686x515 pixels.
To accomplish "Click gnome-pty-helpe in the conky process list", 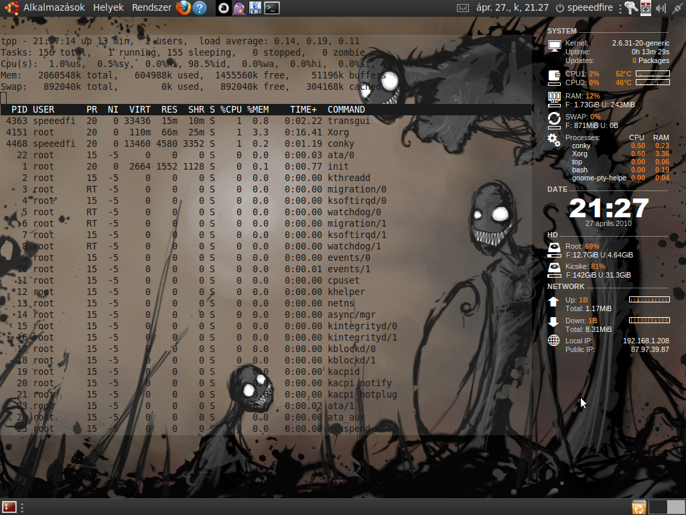I will click(x=599, y=178).
